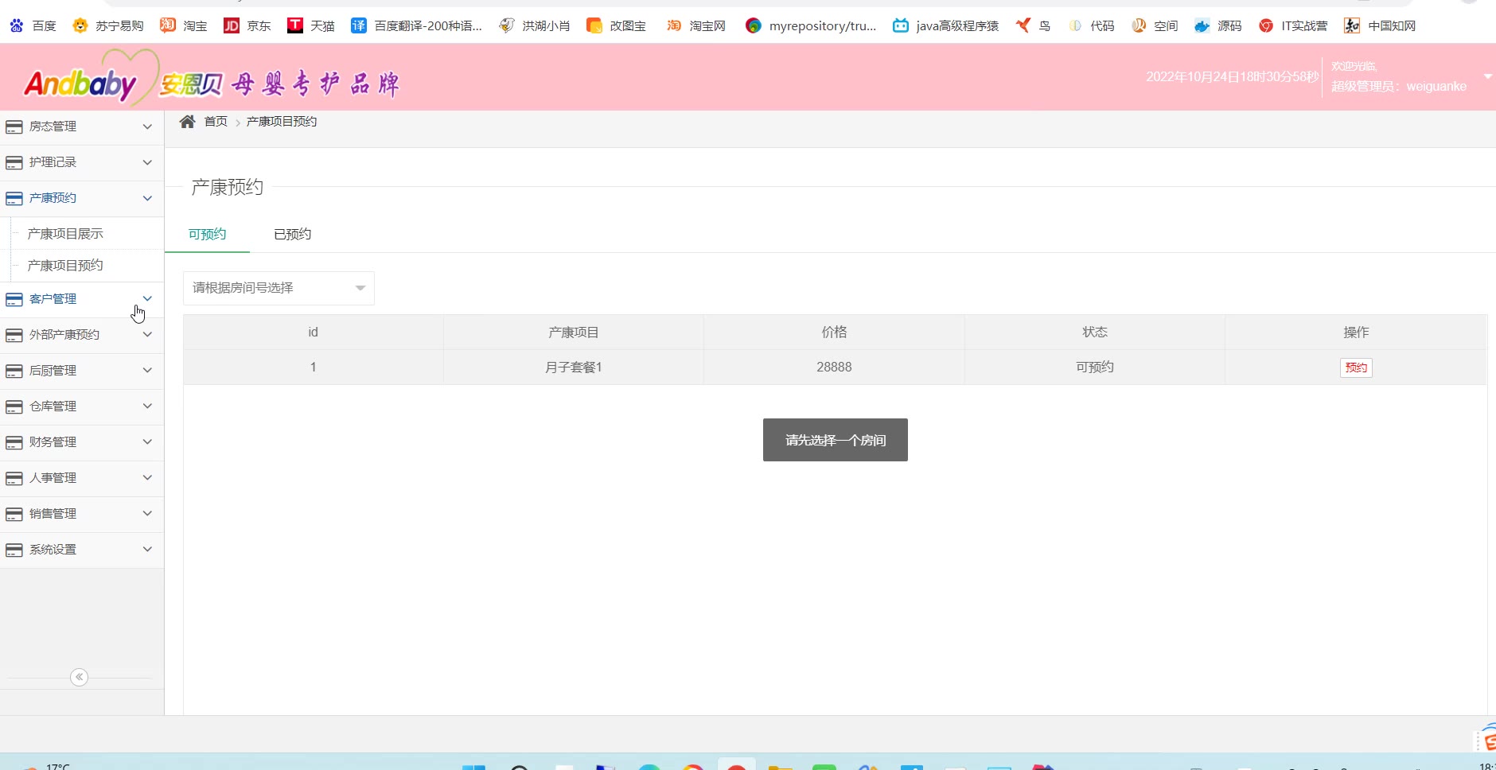Screen dimensions: 1496x770
Task: Click the 财务管理 card icon
Action: 14,443
